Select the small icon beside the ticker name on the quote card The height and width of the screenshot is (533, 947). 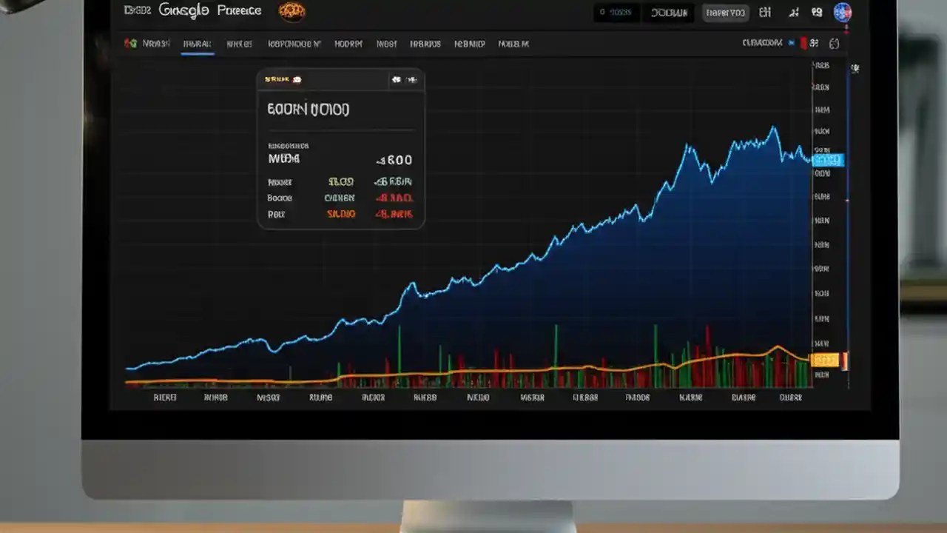pyautogui.click(x=297, y=79)
